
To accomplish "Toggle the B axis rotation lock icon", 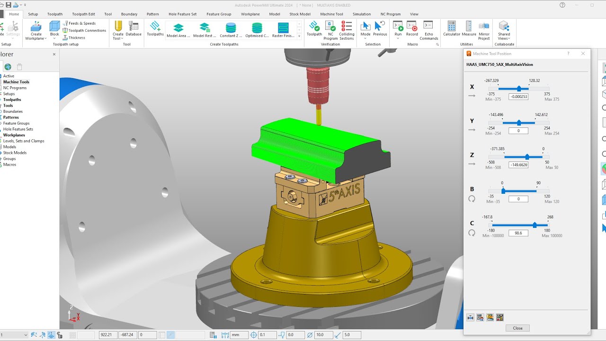I will [x=472, y=199].
